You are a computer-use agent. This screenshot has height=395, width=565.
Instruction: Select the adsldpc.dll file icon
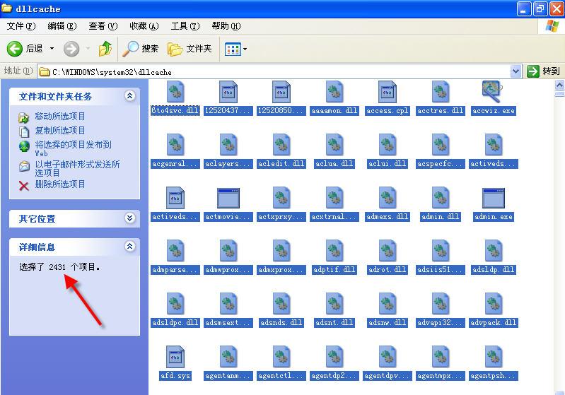point(175,304)
